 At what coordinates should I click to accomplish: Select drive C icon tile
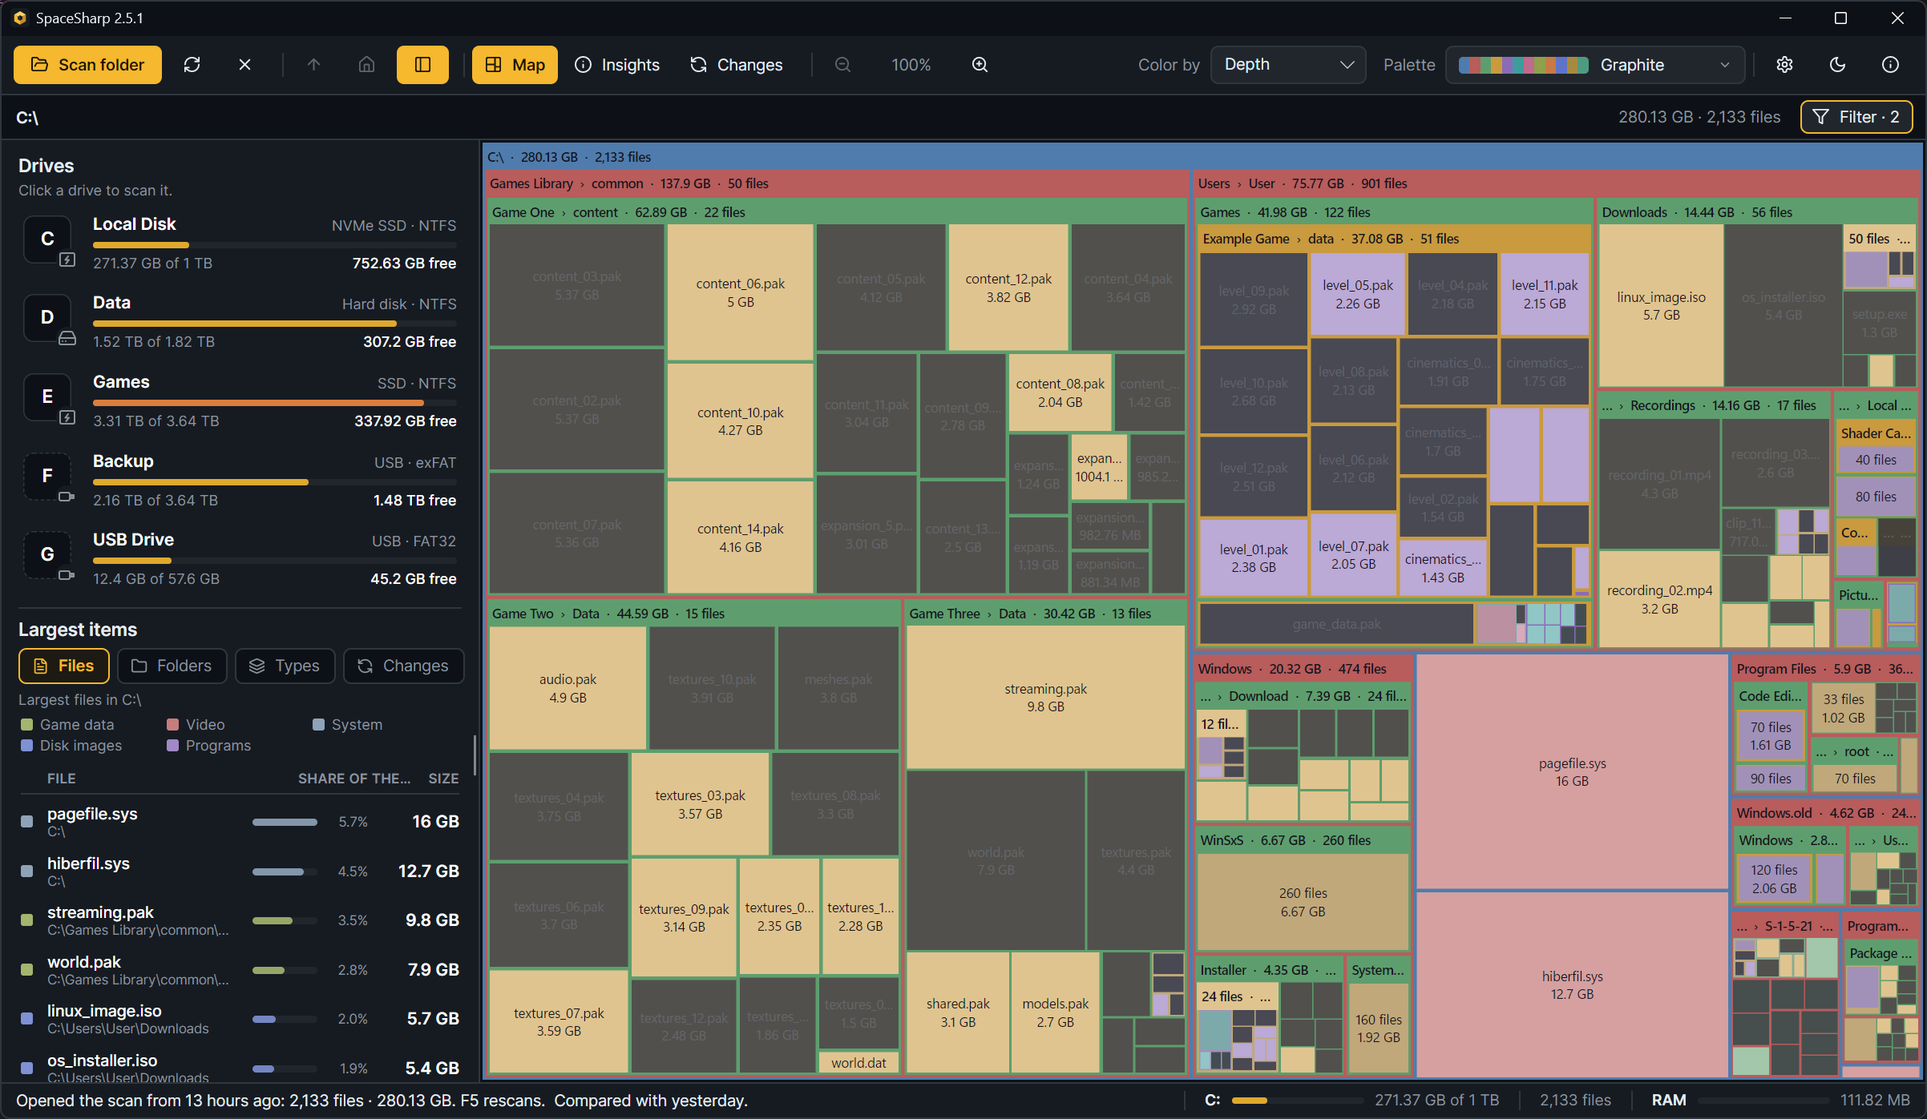click(x=48, y=239)
